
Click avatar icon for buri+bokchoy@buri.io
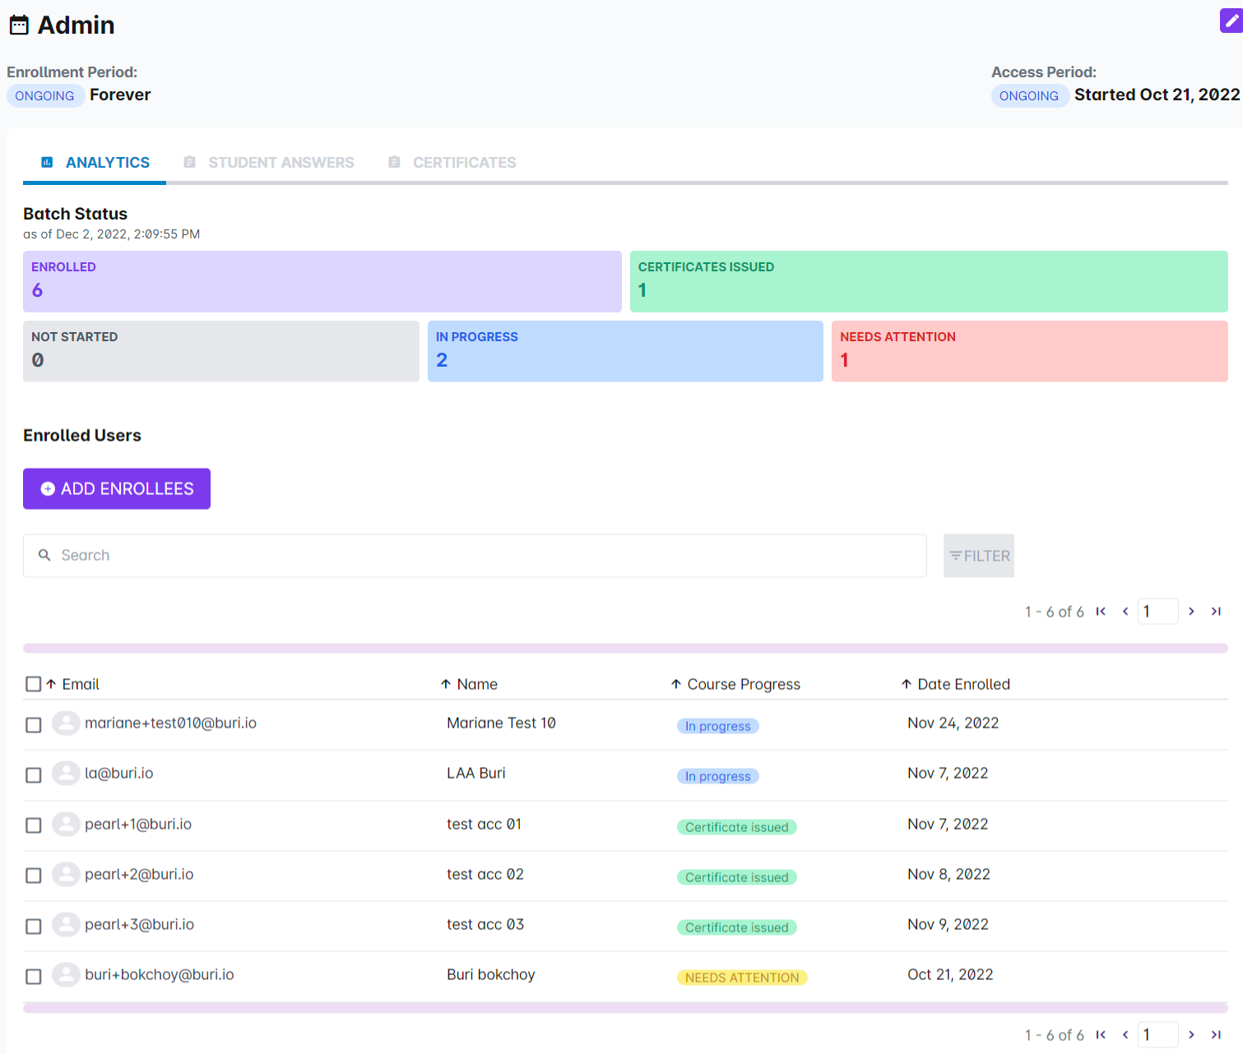pyautogui.click(x=66, y=975)
